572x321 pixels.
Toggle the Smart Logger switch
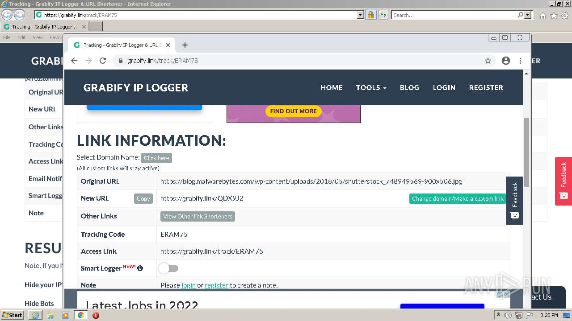coord(168,268)
